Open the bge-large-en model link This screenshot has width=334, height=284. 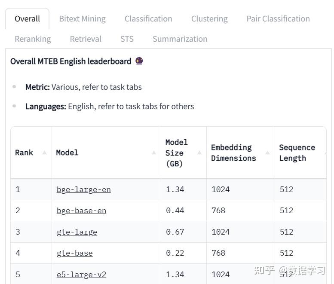(83, 189)
